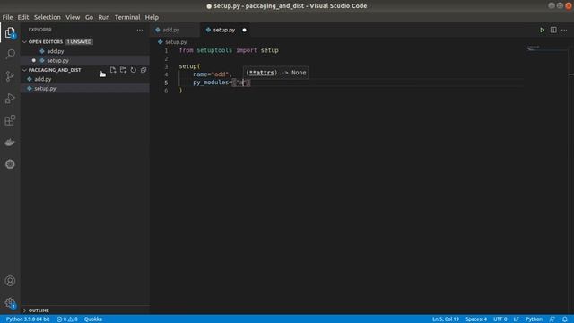Click Quokka in the status bar
Screen dimensions: 574x323
[93, 319]
